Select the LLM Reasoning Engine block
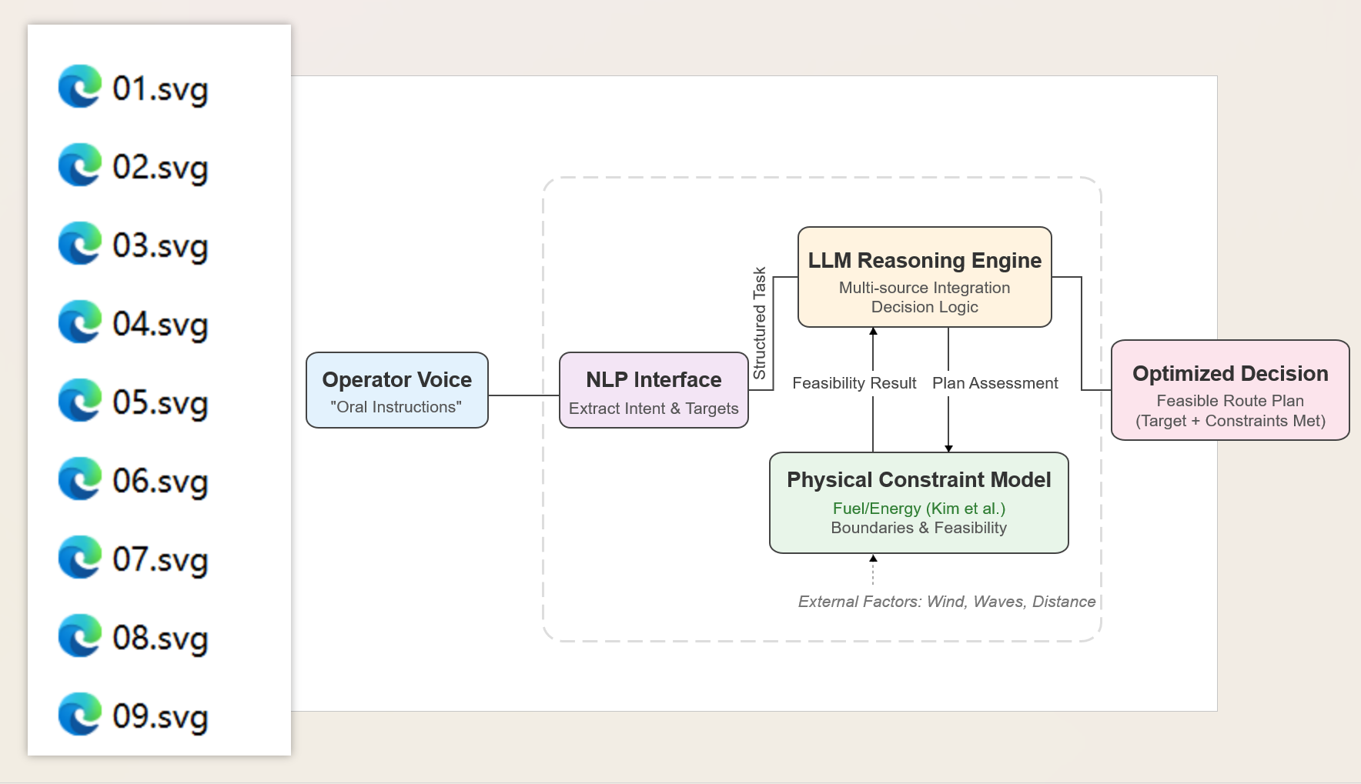Viewport: 1361px width, 784px height. 925,277
